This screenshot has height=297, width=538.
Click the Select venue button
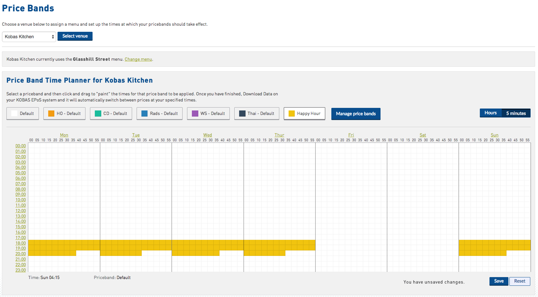[75, 36]
